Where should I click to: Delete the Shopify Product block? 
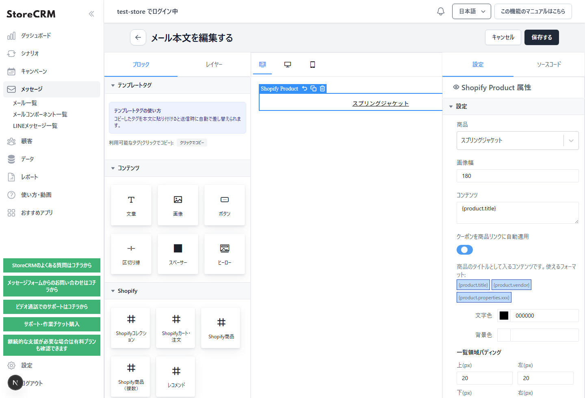tap(323, 88)
